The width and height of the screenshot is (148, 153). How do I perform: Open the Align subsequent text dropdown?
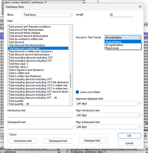(x=108, y=127)
